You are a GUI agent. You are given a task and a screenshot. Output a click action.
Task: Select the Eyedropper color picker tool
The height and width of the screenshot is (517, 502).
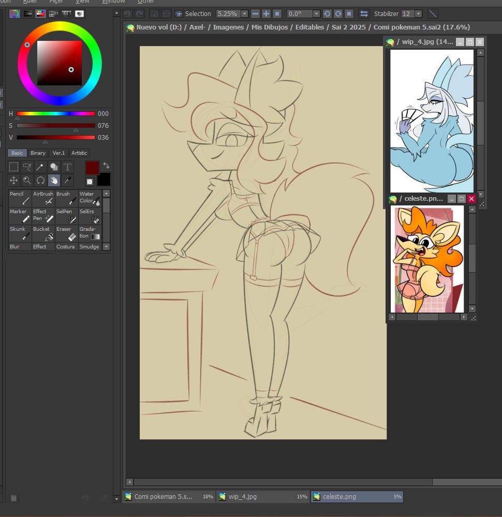pyautogui.click(x=67, y=181)
